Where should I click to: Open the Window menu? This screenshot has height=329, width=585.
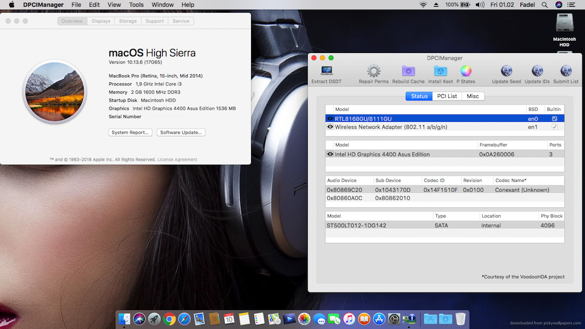coord(162,5)
